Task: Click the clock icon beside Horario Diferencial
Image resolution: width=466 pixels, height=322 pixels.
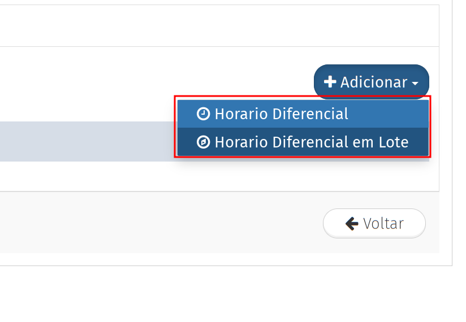Action: click(203, 114)
